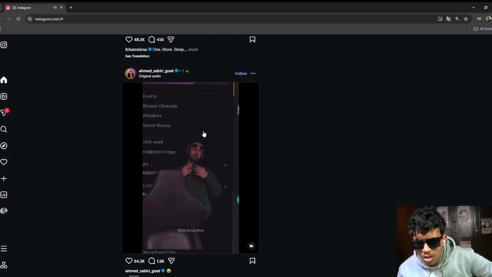Image resolution: width=492 pixels, height=277 pixels.
Task: Open the Reels icon in the sidebar
Action: coord(4,97)
